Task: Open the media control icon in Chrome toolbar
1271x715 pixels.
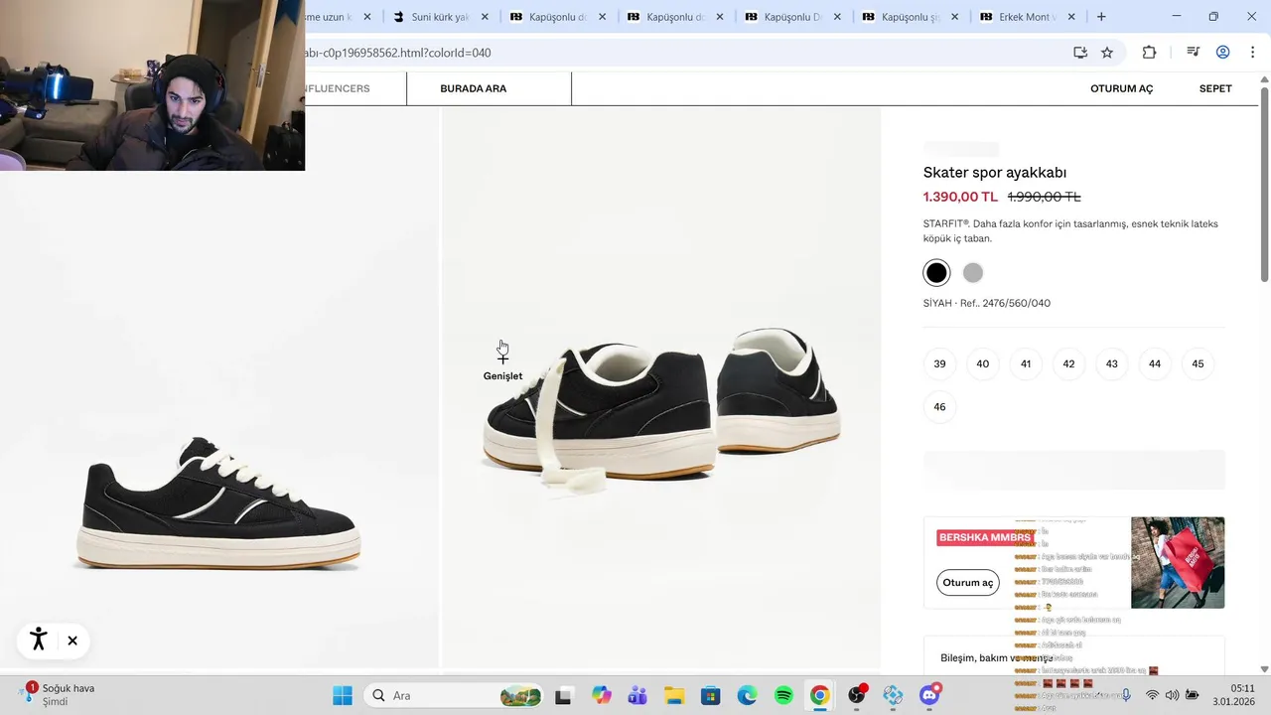Action: (1194, 53)
